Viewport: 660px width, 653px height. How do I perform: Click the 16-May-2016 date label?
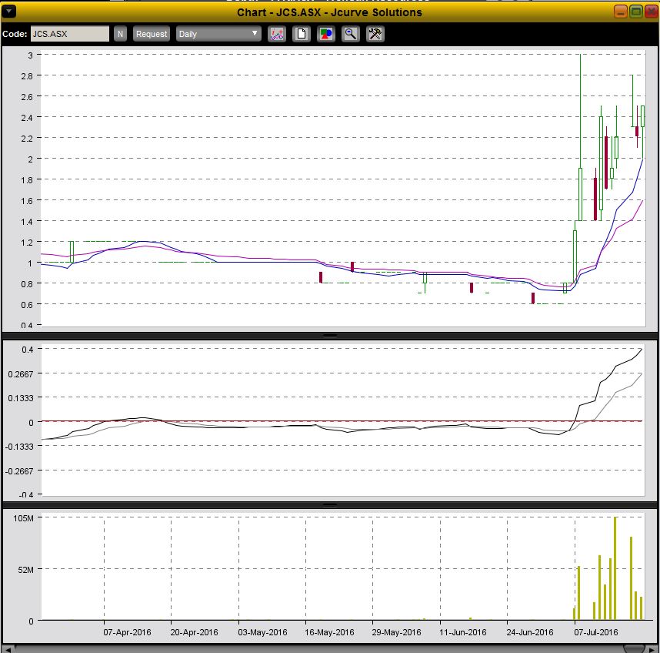tap(329, 632)
